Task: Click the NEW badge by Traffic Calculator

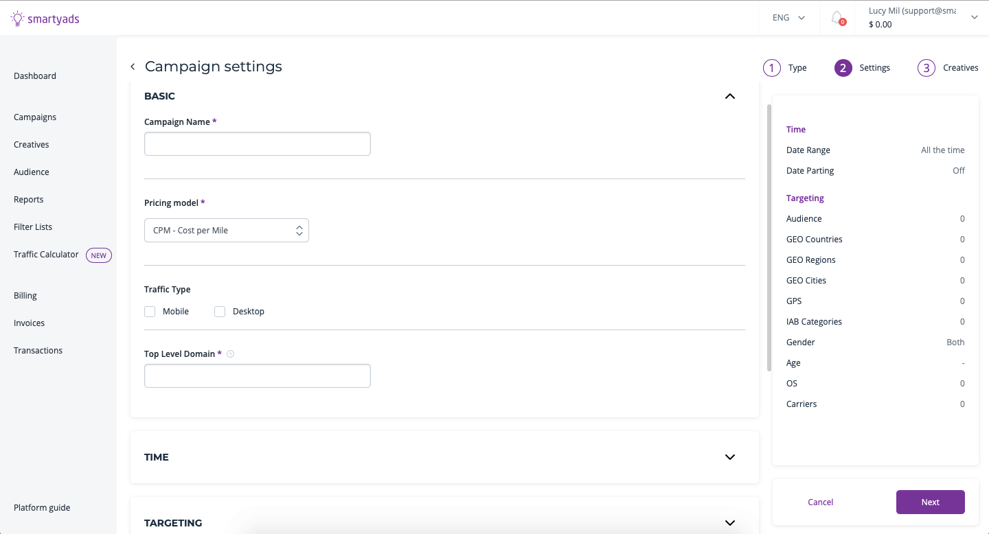Action: point(99,255)
